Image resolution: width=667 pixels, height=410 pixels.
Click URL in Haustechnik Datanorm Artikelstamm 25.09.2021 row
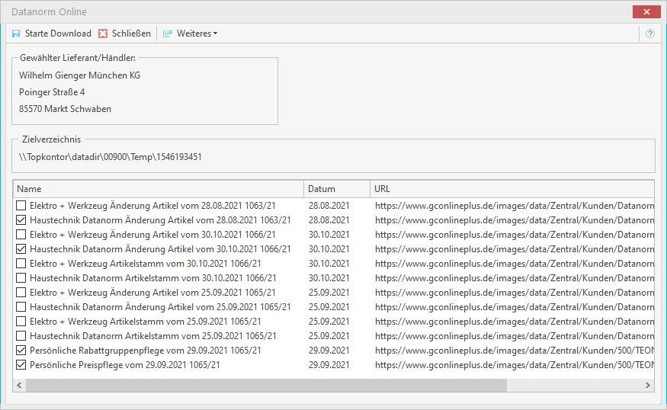515,335
